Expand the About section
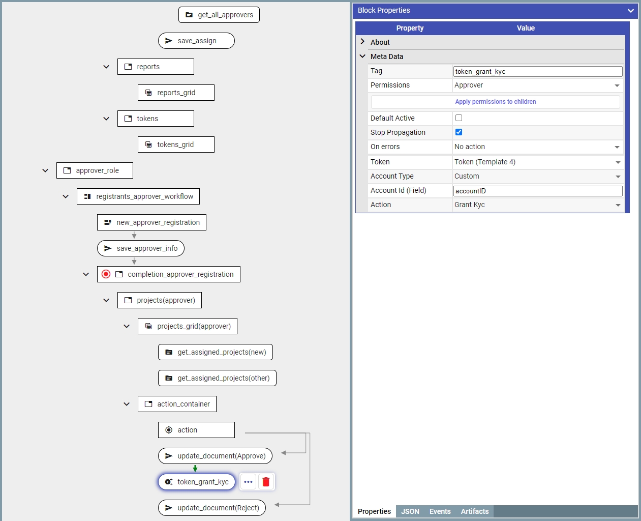The height and width of the screenshot is (521, 641). coord(362,42)
